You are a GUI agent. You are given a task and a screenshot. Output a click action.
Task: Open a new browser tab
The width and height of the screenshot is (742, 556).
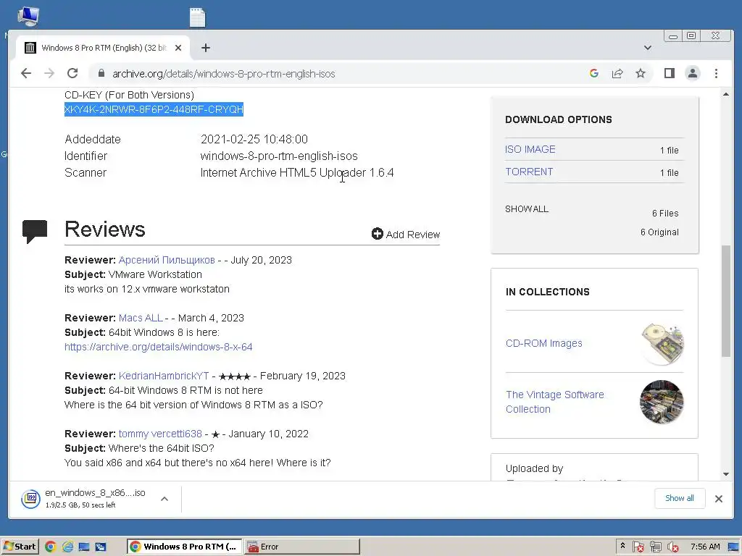pos(205,48)
